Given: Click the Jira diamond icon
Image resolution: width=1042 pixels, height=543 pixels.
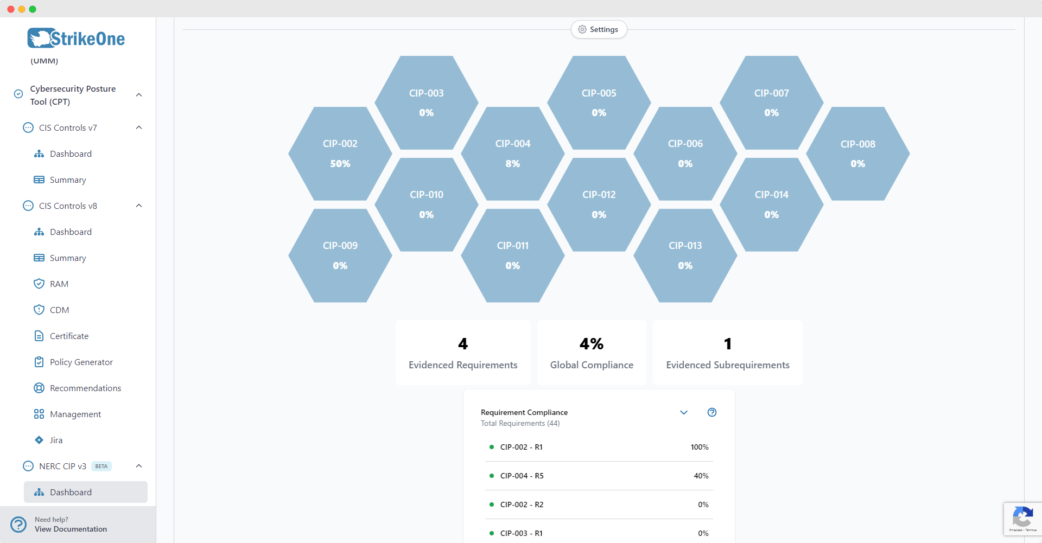Looking at the screenshot, I should pos(39,440).
